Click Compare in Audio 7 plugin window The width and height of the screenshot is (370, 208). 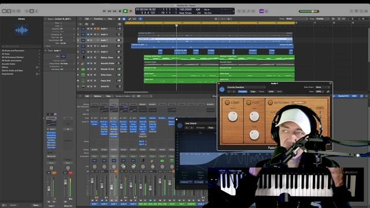tap(242, 91)
